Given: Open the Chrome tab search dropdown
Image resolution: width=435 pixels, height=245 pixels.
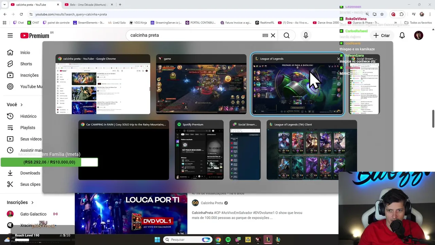Looking at the screenshot, I should click(4, 5).
